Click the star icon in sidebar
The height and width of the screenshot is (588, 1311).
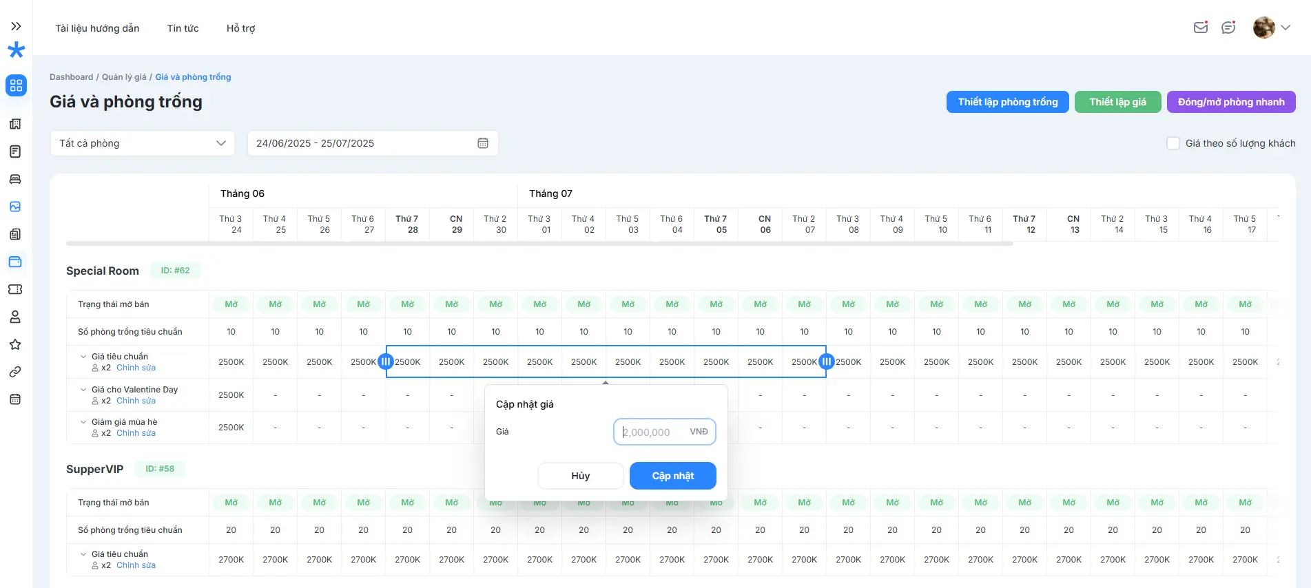(x=15, y=344)
